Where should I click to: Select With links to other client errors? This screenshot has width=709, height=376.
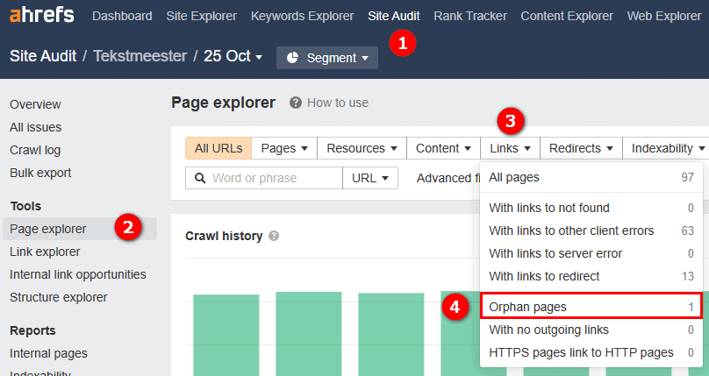click(x=591, y=231)
